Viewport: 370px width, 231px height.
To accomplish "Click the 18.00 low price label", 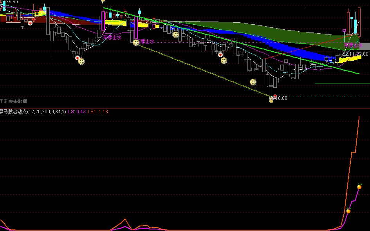I will [282, 98].
